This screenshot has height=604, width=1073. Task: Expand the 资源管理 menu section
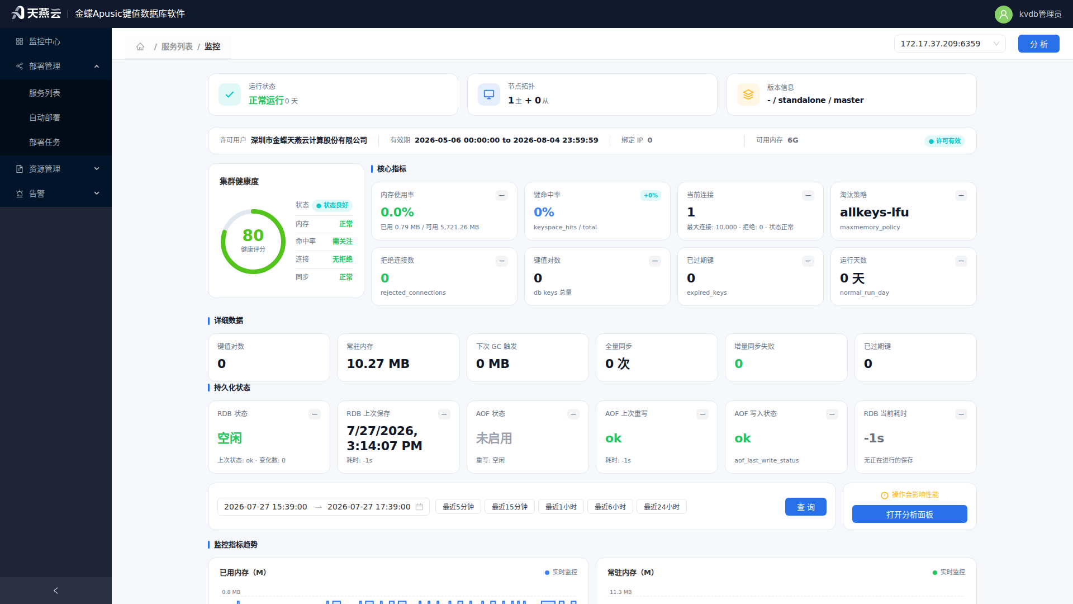point(56,169)
